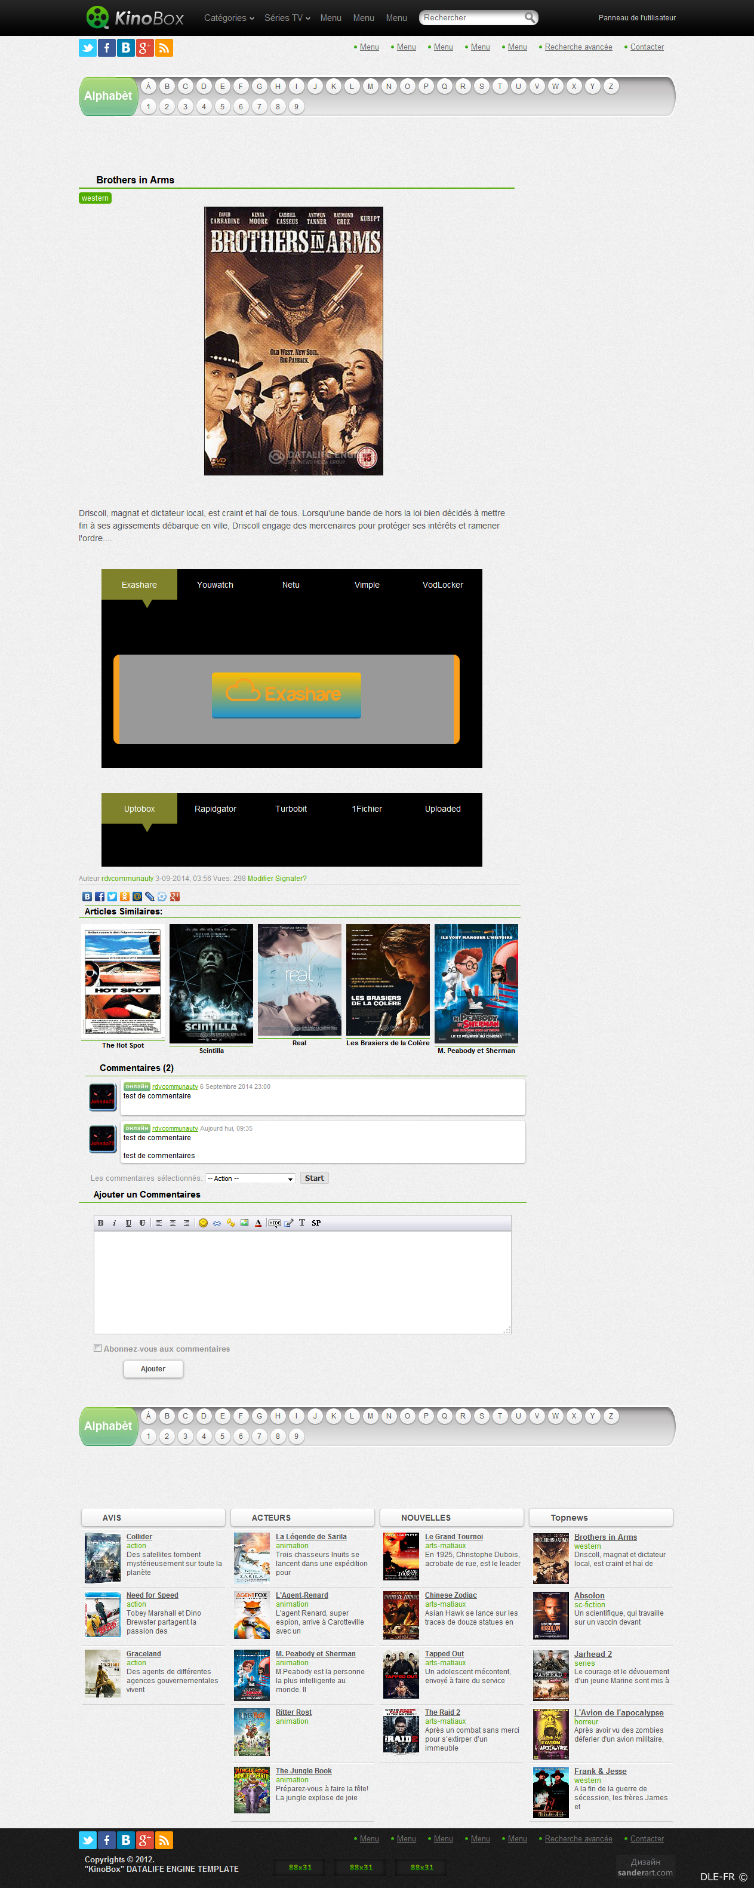Insert an emoticon via the smiley icon
This screenshot has width=754, height=1888.
203,1223
